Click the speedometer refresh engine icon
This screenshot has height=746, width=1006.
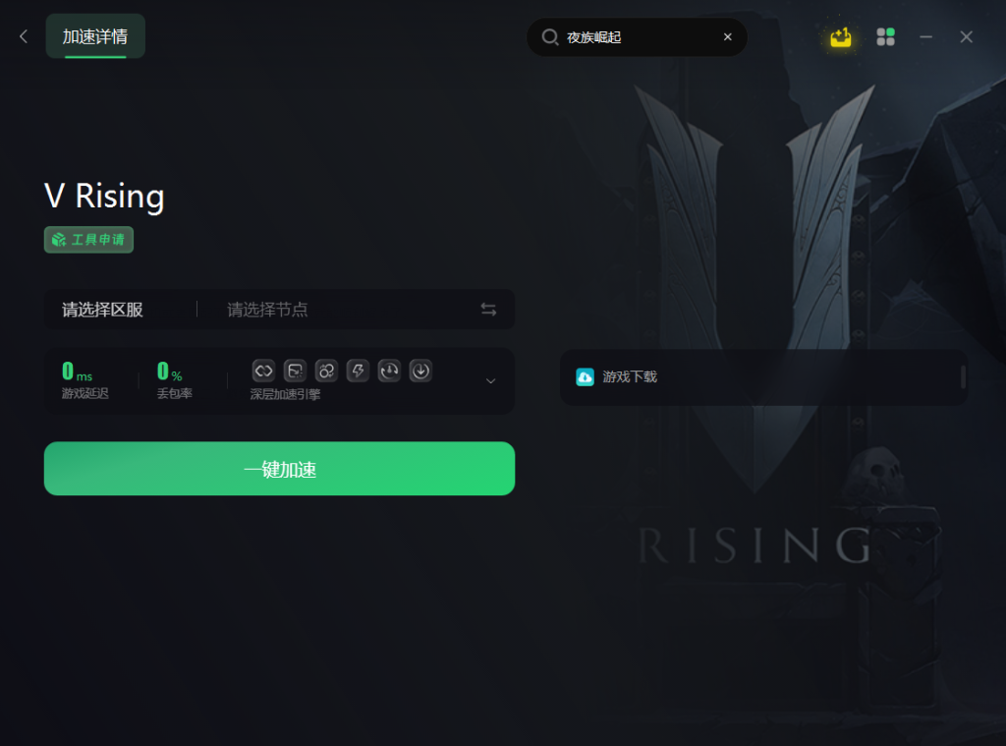[389, 371]
